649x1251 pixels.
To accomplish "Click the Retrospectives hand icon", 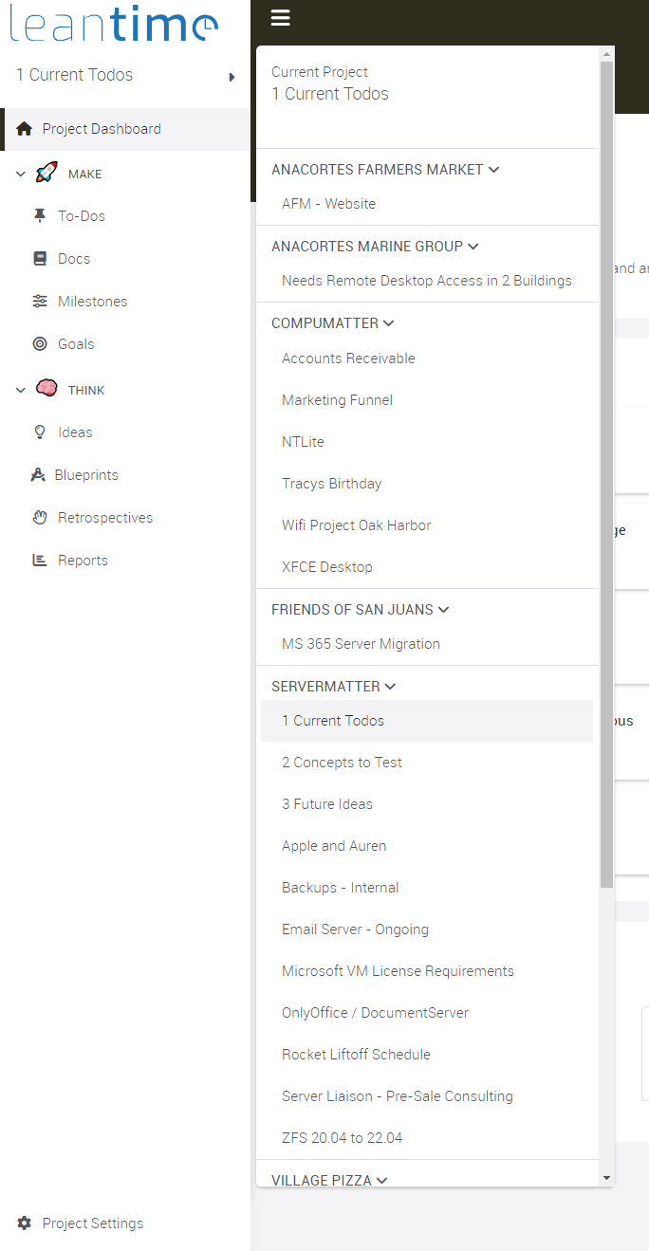I will pos(40,517).
